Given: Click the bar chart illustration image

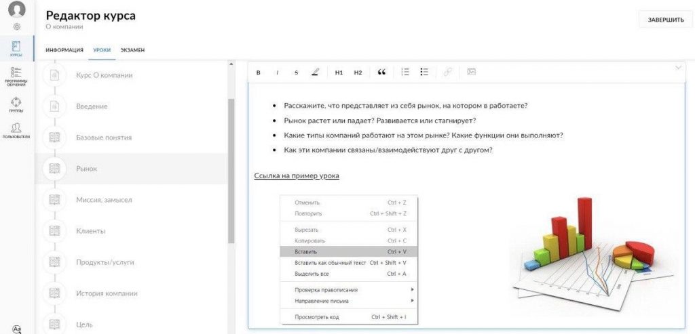Looking at the screenshot, I should (593, 253).
